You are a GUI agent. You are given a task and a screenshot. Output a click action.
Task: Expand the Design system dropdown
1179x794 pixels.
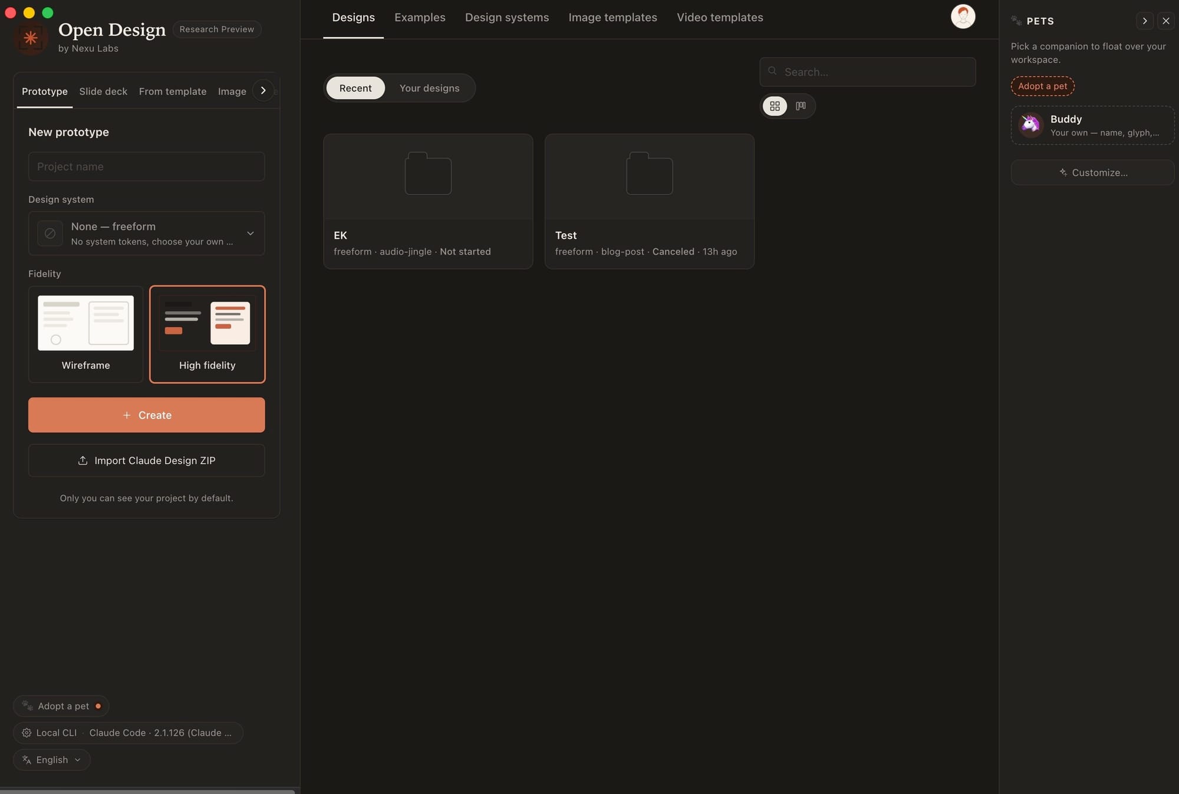(146, 233)
